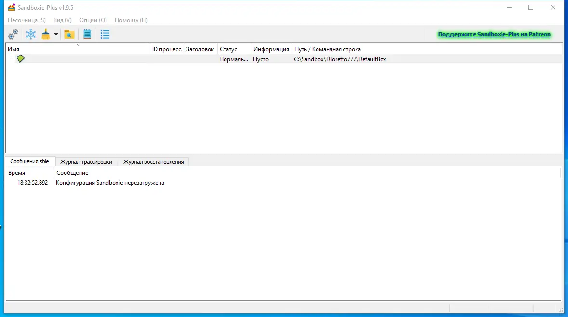
Task: Select message Конфигурация Sandboxie перезагружена
Action: pos(110,183)
